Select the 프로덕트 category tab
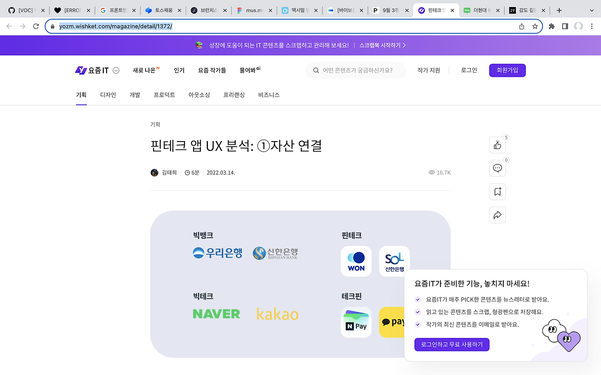Screen dimensions: 601x375 [x=164, y=95]
